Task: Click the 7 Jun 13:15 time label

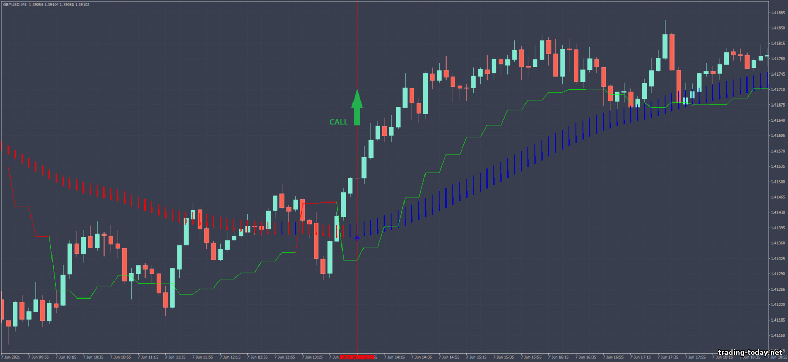Action: (x=312, y=357)
